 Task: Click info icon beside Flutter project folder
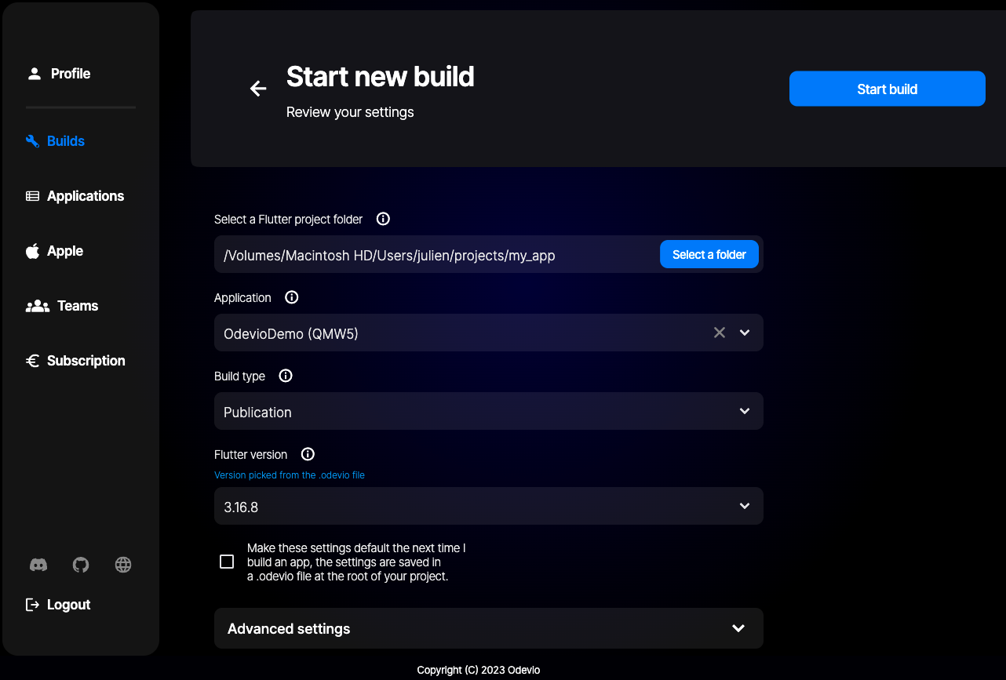pyautogui.click(x=383, y=219)
